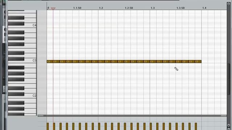This screenshot has height=130, width=232.
Task: Click the right grip on the velocity lane divider
Action: (x=224, y=116)
